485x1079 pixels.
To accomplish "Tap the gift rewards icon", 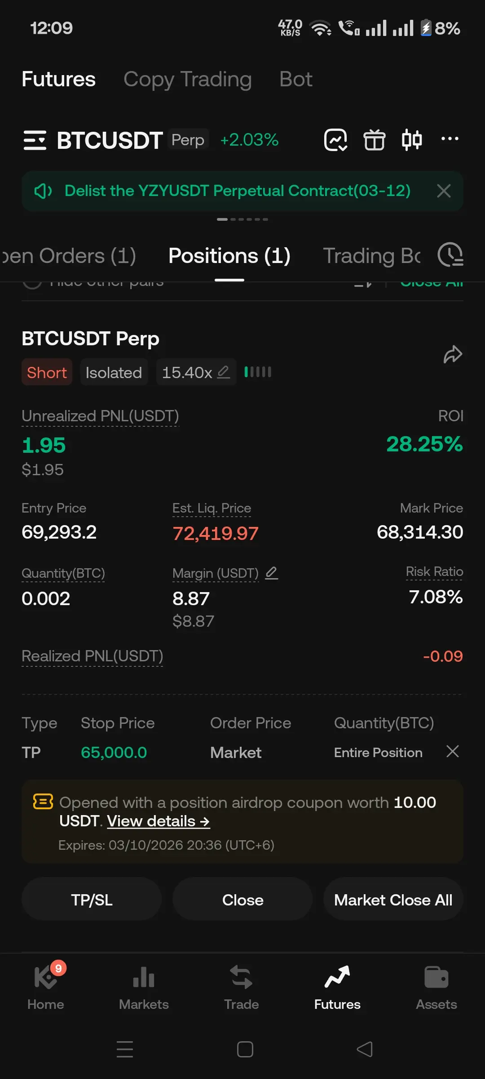I will 374,140.
